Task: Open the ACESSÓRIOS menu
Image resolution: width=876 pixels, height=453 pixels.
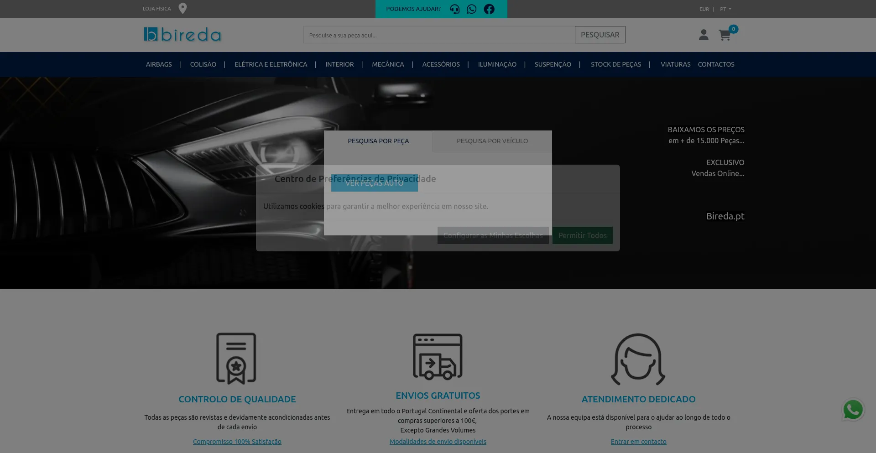Action: click(441, 64)
